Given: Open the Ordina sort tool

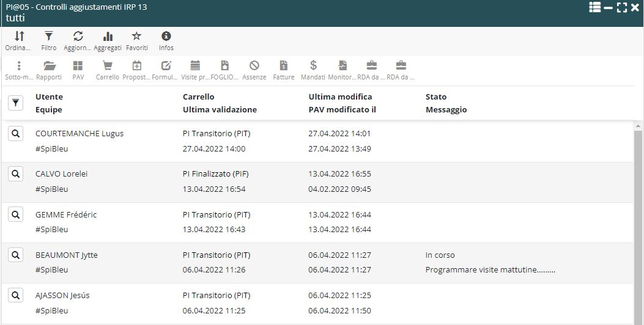Looking at the screenshot, I should tap(19, 41).
